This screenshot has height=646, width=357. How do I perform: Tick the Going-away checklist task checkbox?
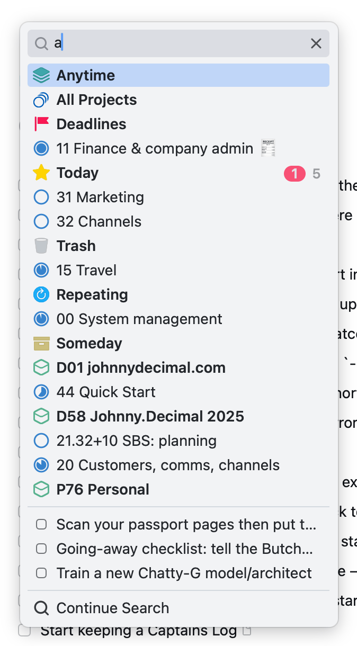pos(41,549)
